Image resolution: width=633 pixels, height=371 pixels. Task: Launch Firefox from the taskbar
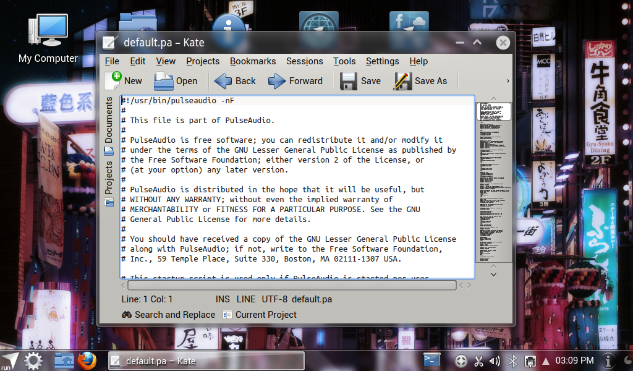(87, 360)
